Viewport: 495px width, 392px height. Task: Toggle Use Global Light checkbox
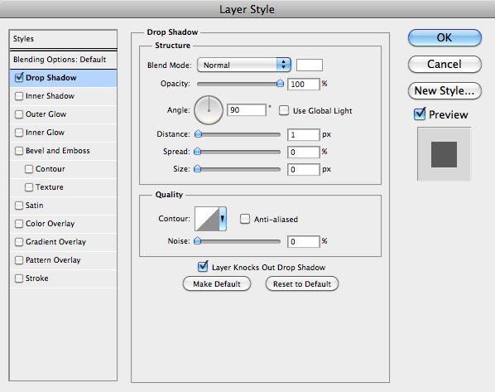(284, 111)
